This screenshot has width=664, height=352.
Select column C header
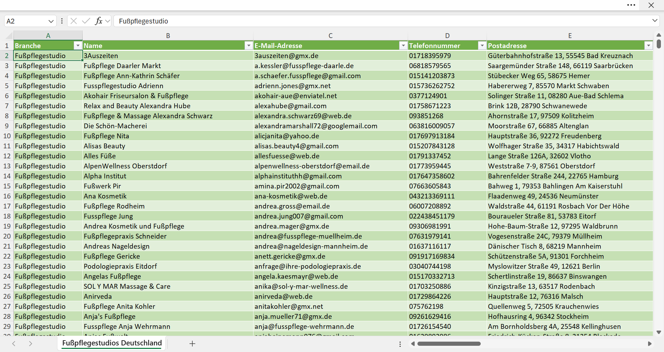[x=331, y=36]
